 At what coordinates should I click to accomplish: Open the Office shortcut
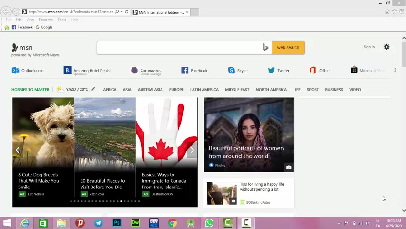click(319, 71)
